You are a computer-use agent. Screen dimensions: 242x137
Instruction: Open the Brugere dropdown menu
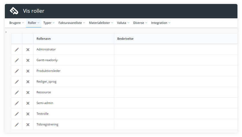[17, 23]
